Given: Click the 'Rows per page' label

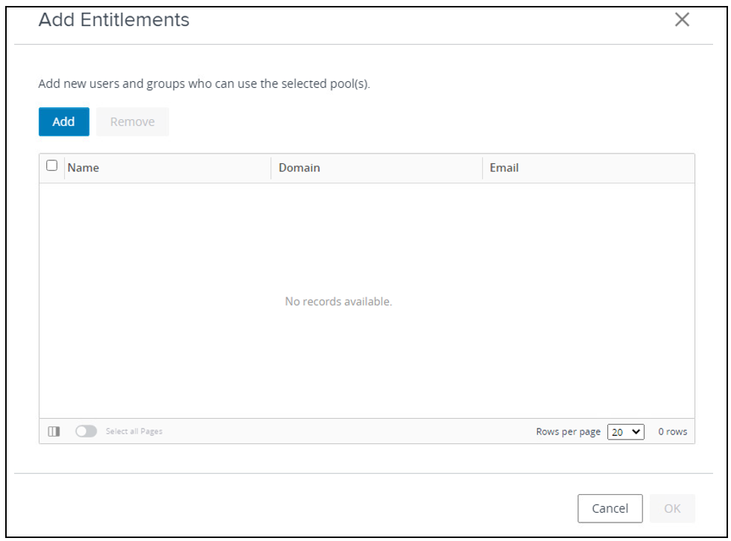Looking at the screenshot, I should tap(568, 432).
